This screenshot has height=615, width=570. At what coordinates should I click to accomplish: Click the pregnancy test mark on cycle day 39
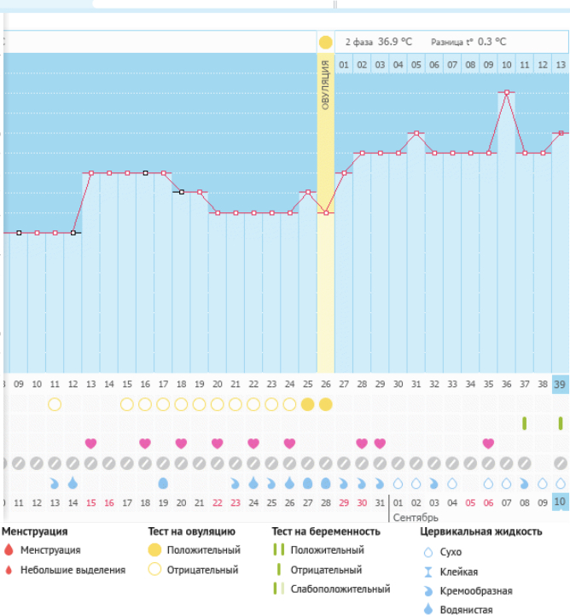tap(561, 423)
